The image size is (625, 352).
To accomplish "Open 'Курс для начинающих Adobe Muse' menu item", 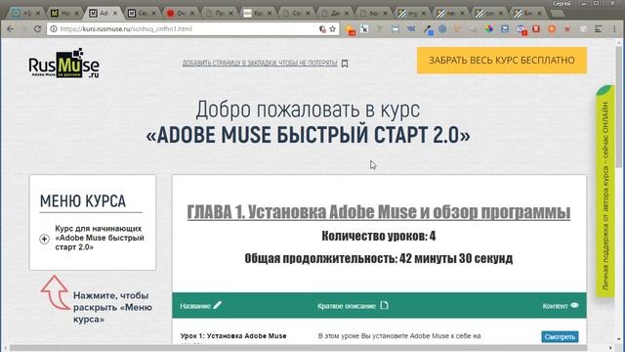I will [x=100, y=238].
